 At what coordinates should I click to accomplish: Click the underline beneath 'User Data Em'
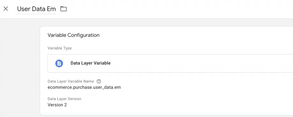coord(36,14)
